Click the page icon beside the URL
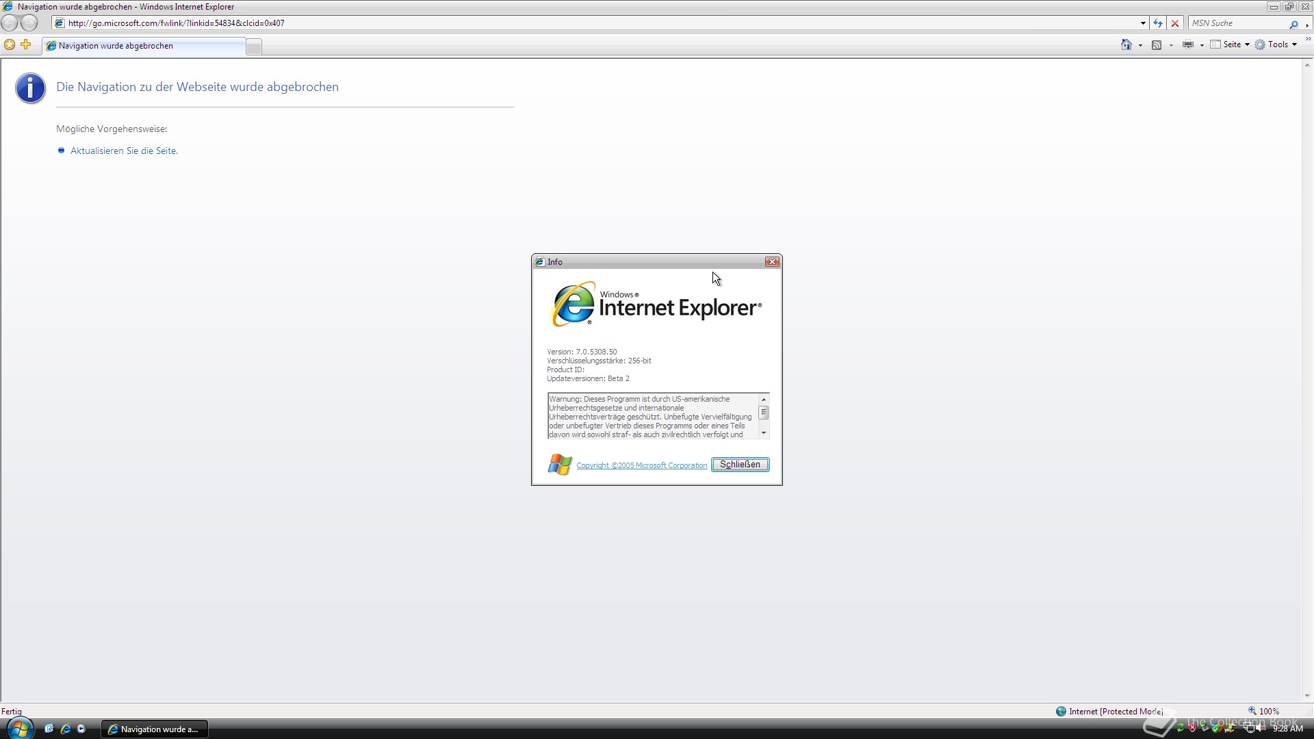The image size is (1314, 739). (x=60, y=23)
